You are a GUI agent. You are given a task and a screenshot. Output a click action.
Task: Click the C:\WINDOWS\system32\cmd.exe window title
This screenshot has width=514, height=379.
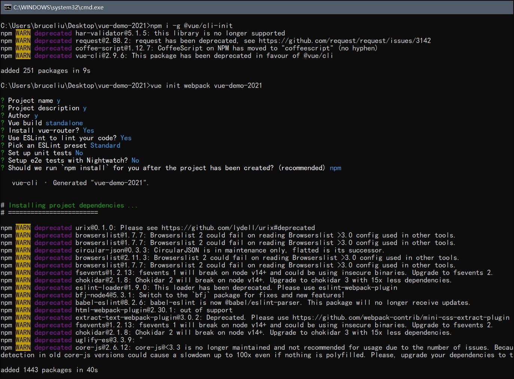pos(59,7)
